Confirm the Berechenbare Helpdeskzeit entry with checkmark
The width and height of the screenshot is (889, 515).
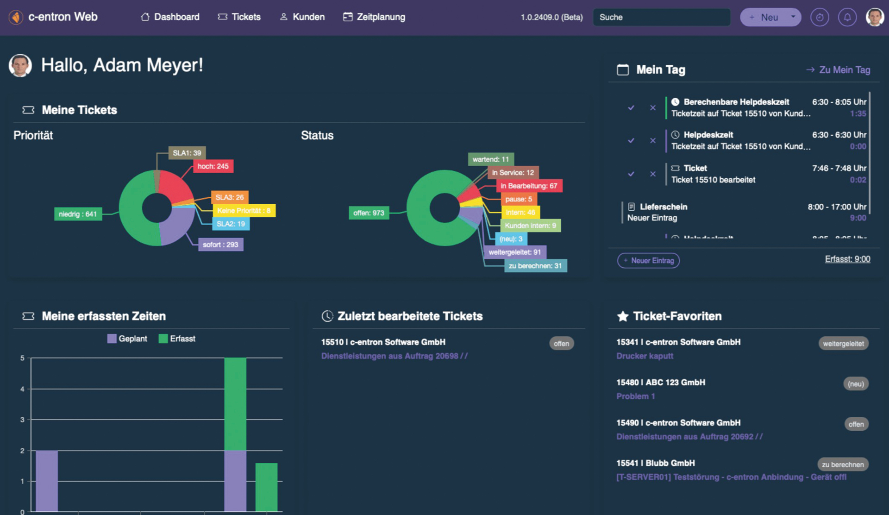pos(631,107)
